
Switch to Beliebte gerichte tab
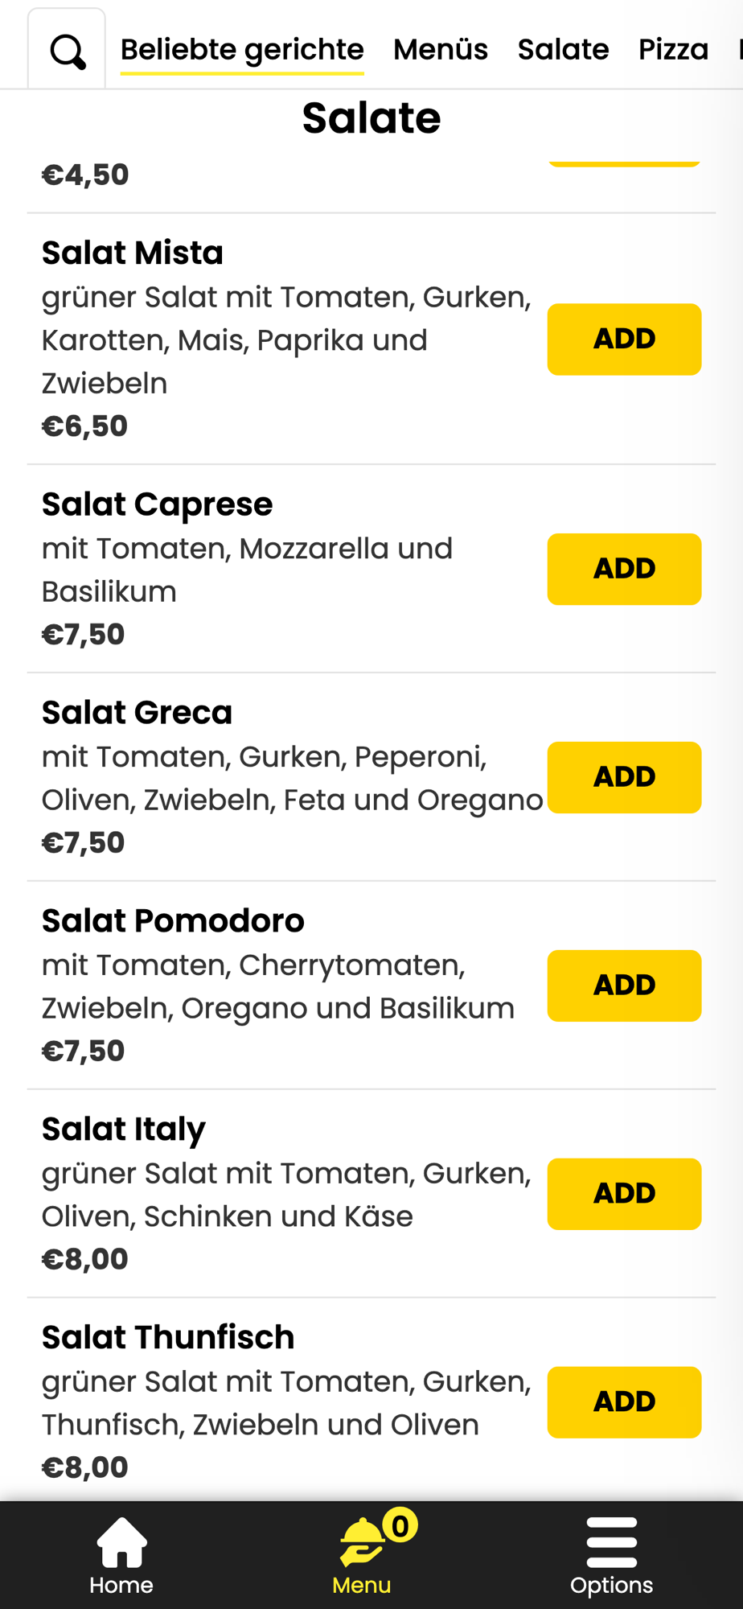tap(242, 50)
